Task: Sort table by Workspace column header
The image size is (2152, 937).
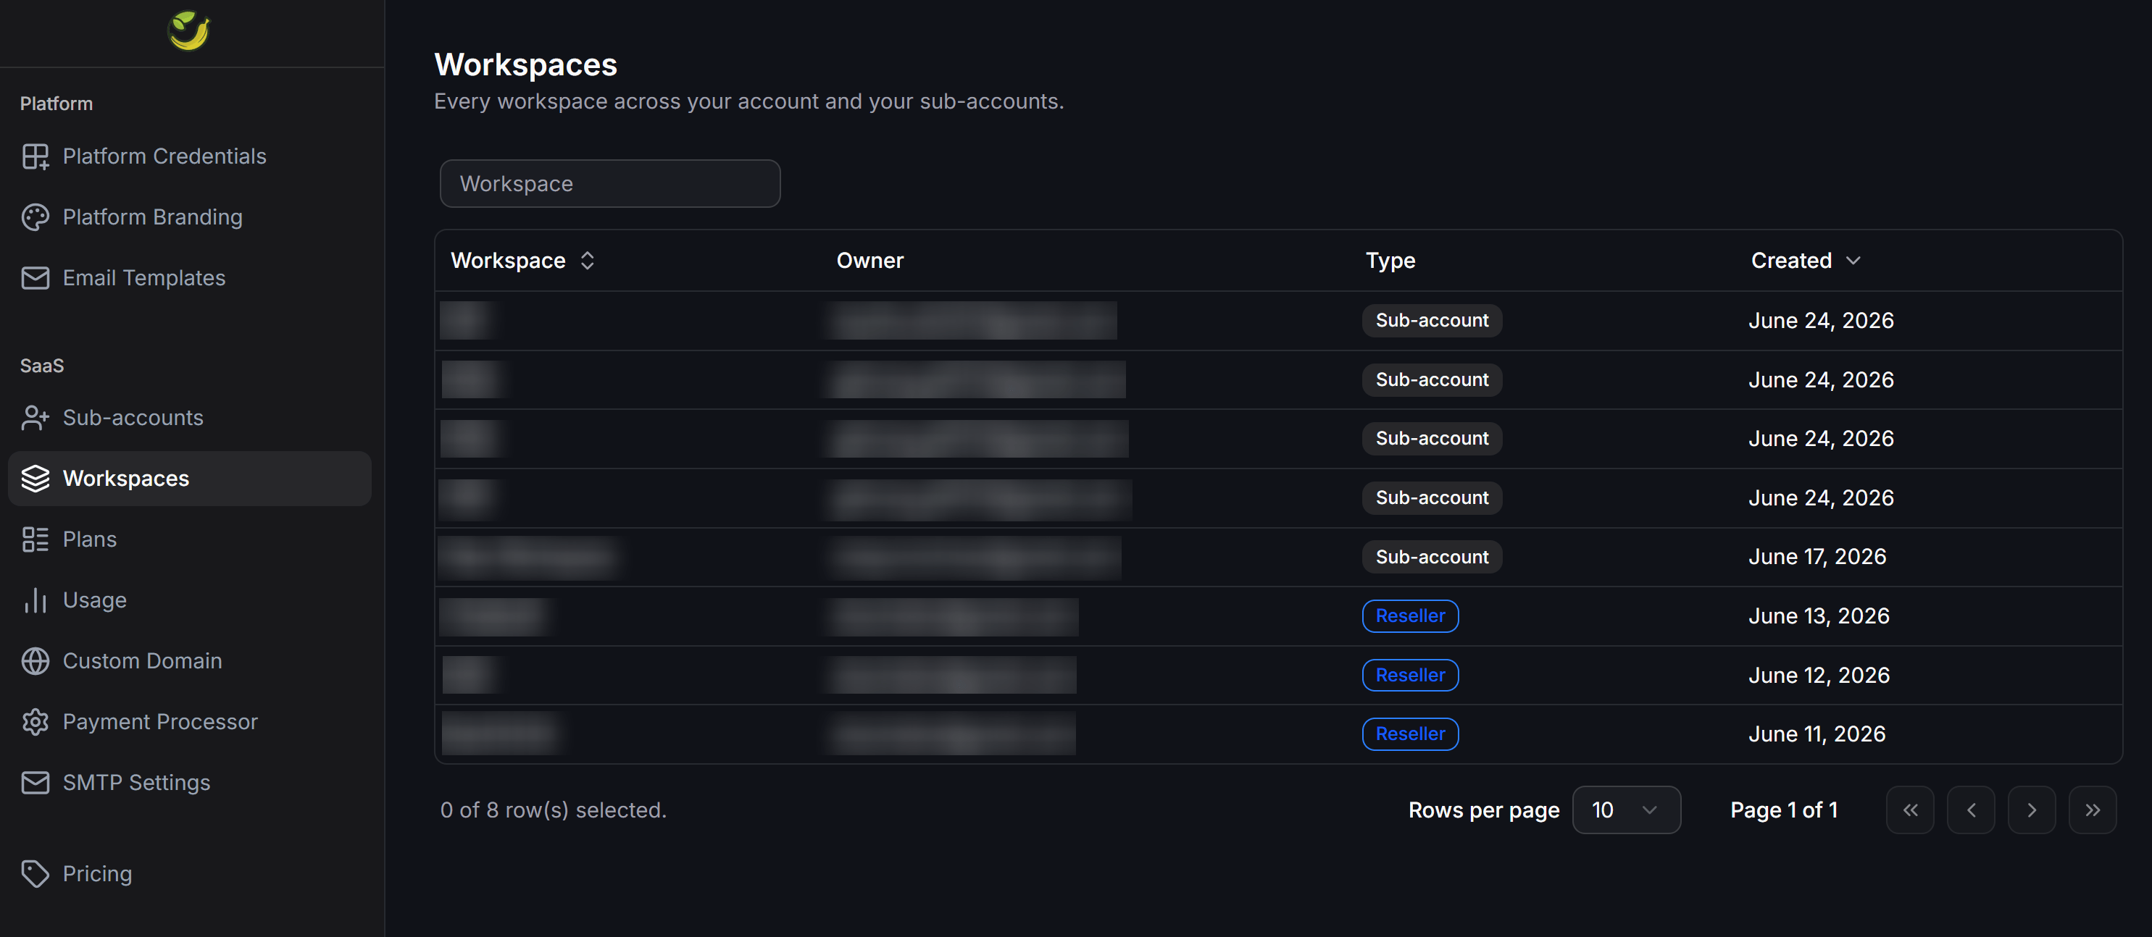Action: click(523, 261)
